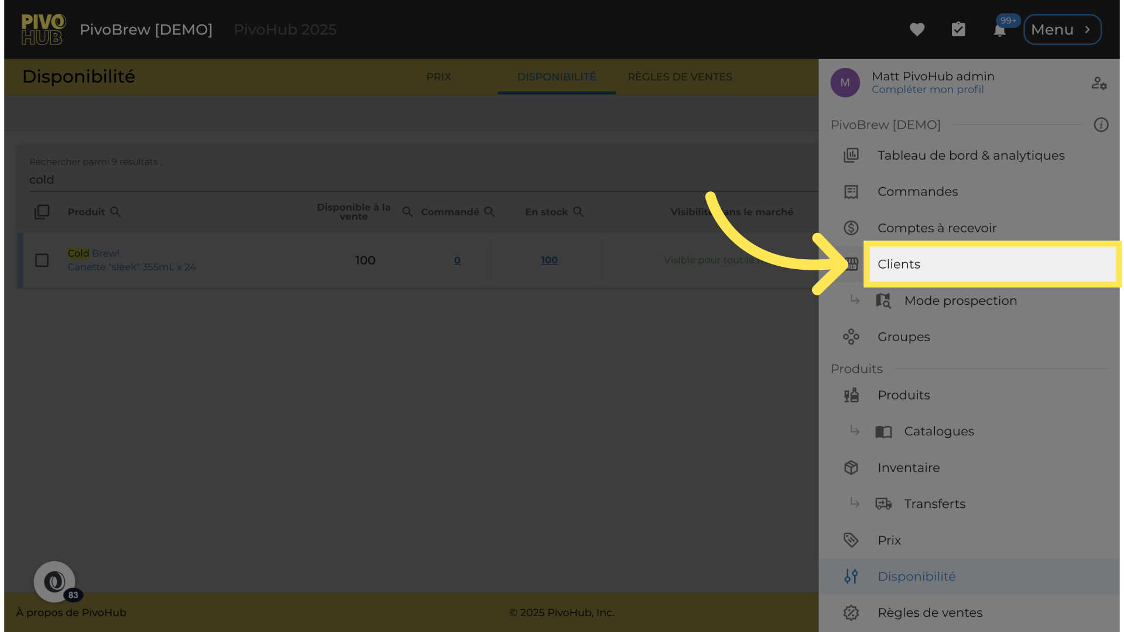Click the Produit column search magnifier
Viewport: 1124px width, 632px height.
(x=115, y=212)
